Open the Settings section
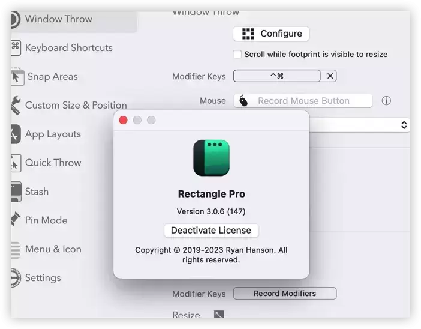The image size is (421, 329). coord(43,278)
